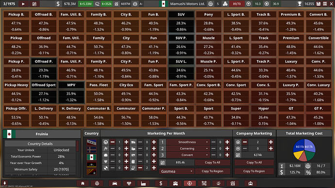Image resolution: width=335 pixels, height=188 pixels.
Task: Open the Gasmea region dropdown
Action: (176, 172)
